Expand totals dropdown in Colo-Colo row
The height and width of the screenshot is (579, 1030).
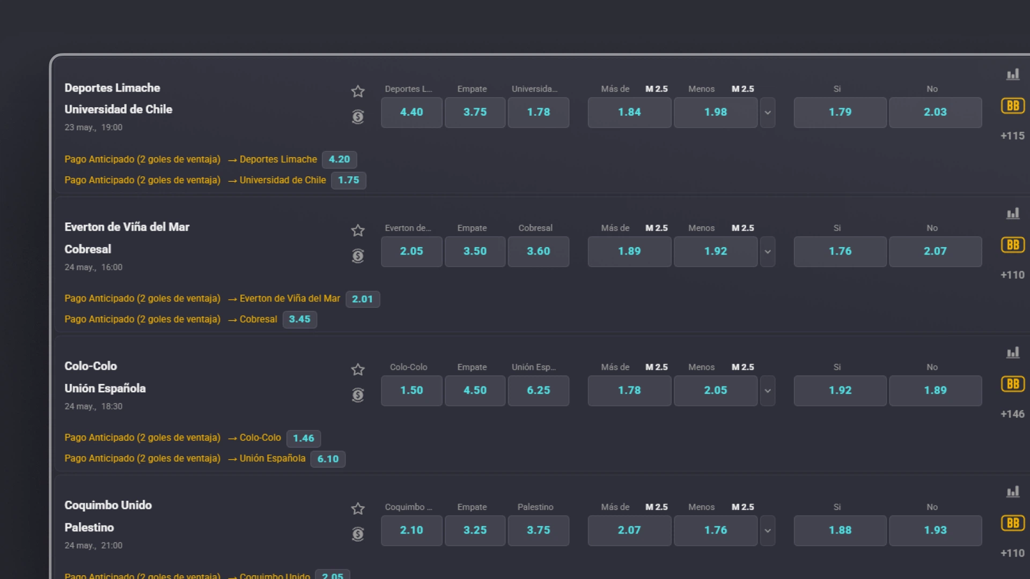pos(768,391)
